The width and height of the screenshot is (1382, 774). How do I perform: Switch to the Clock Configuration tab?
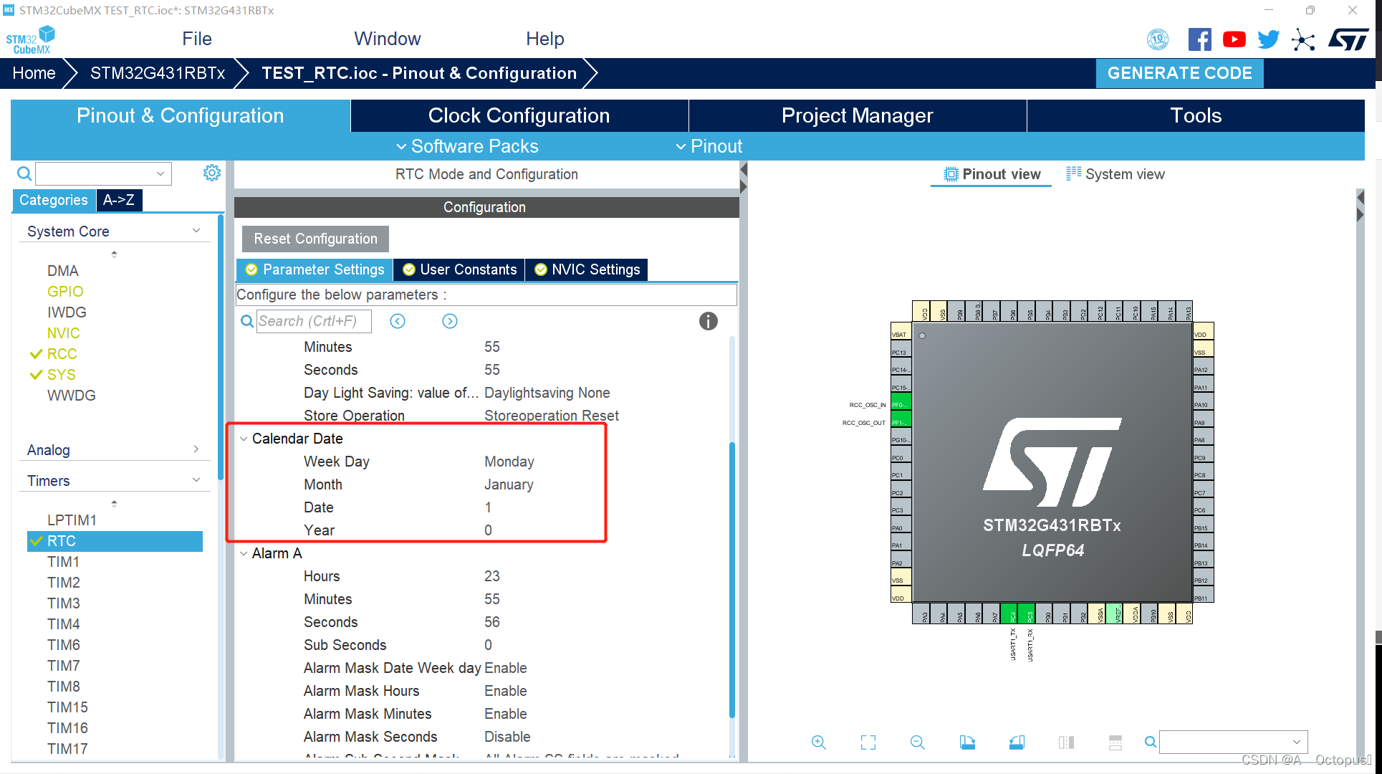[x=518, y=115]
